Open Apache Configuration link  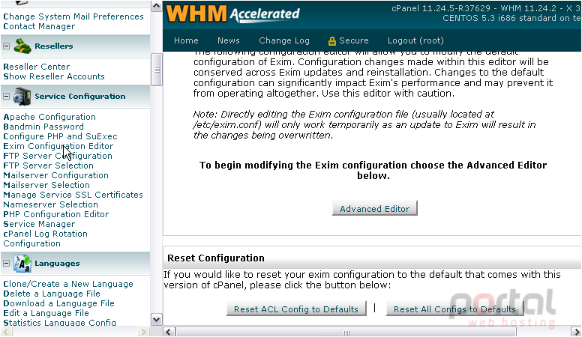[x=49, y=117]
